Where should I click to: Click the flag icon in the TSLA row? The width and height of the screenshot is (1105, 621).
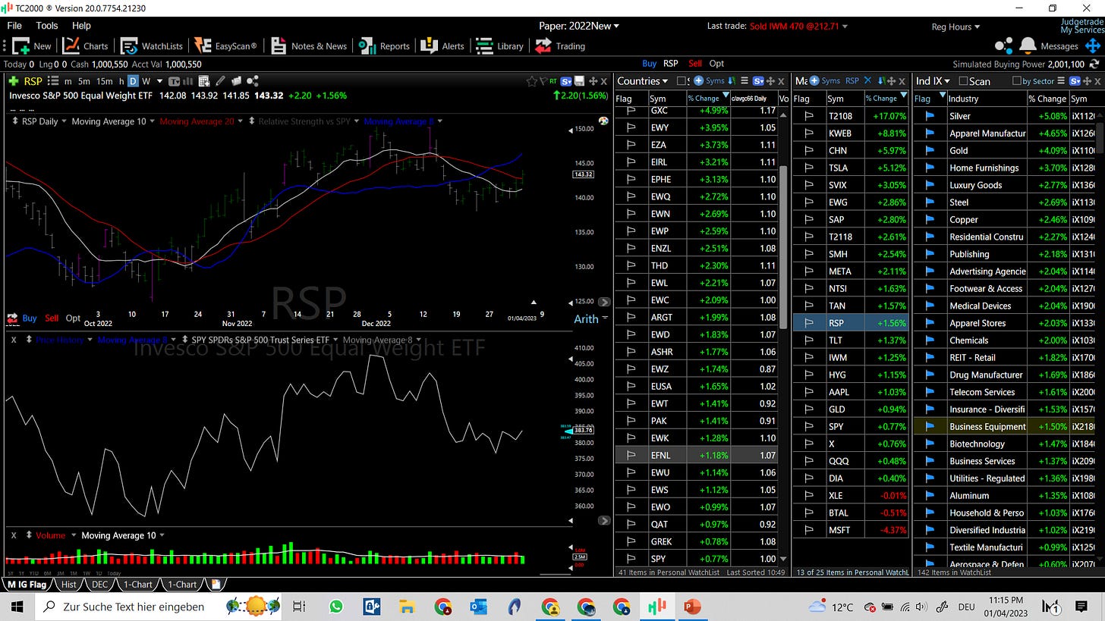coord(809,168)
